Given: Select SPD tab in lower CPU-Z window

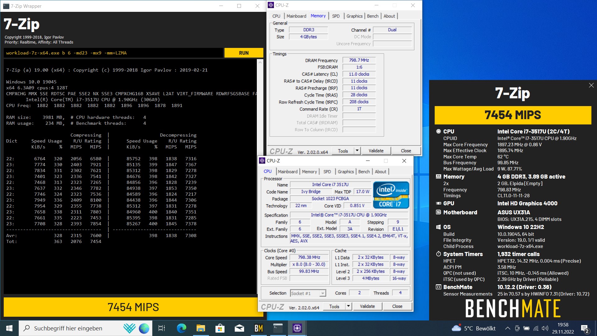Looking at the screenshot, I should point(327,172).
